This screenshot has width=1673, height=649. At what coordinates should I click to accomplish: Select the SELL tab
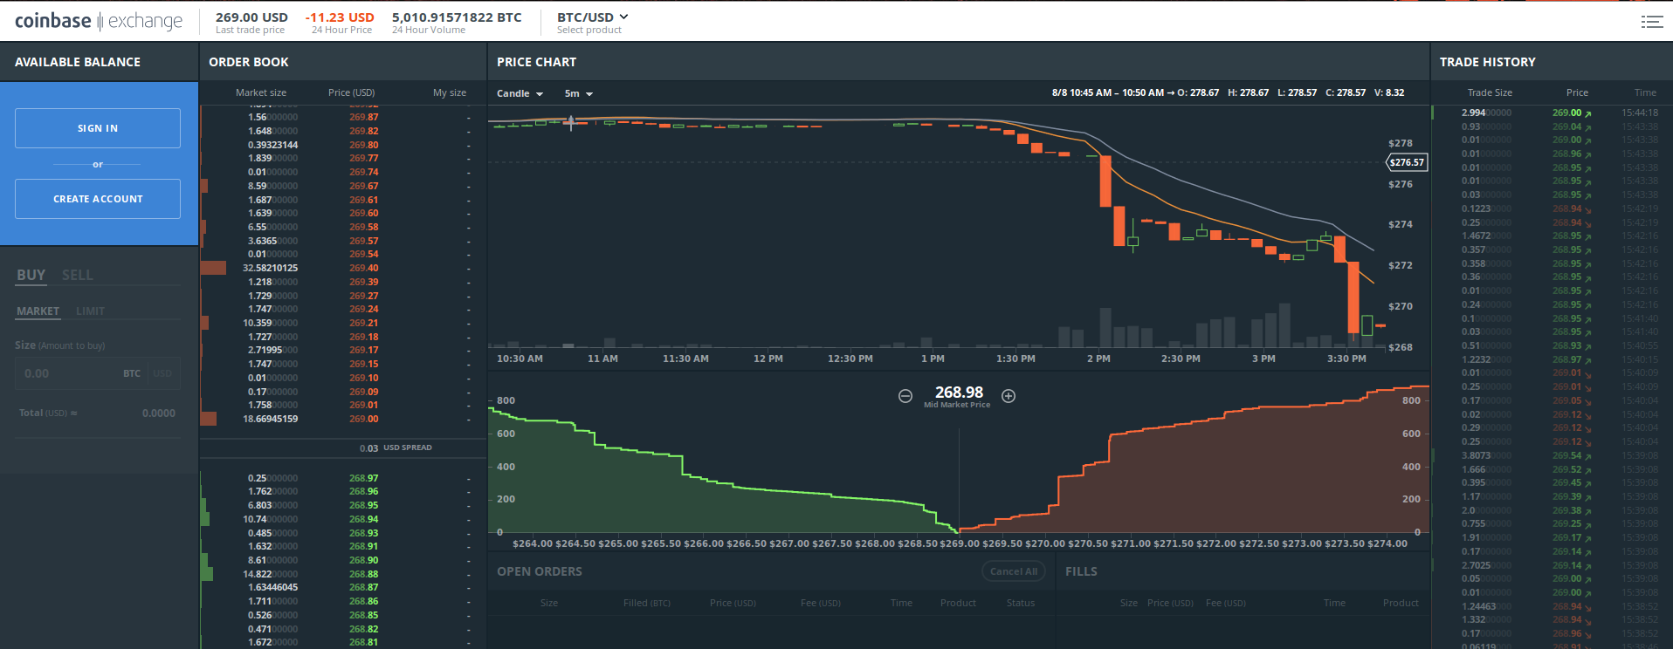pos(77,275)
